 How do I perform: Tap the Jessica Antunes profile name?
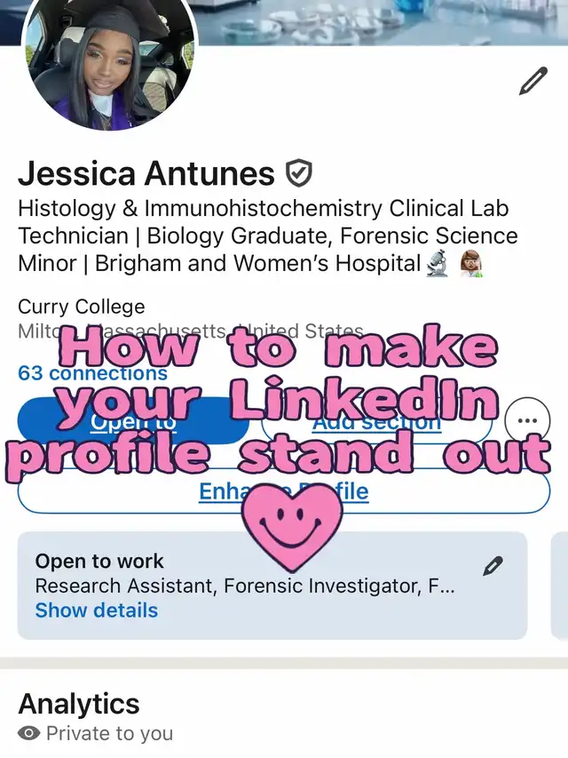pos(146,173)
